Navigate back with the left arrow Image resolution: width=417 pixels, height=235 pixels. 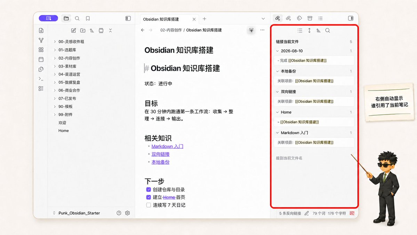coord(143,30)
